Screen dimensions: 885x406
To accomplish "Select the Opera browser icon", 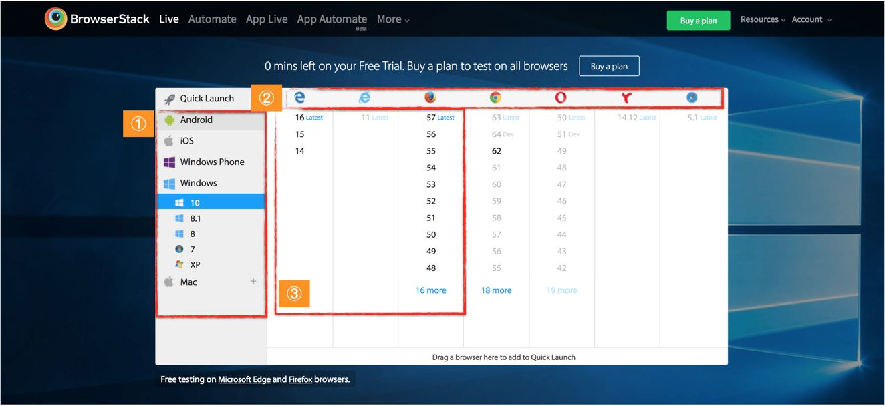I will tap(561, 97).
